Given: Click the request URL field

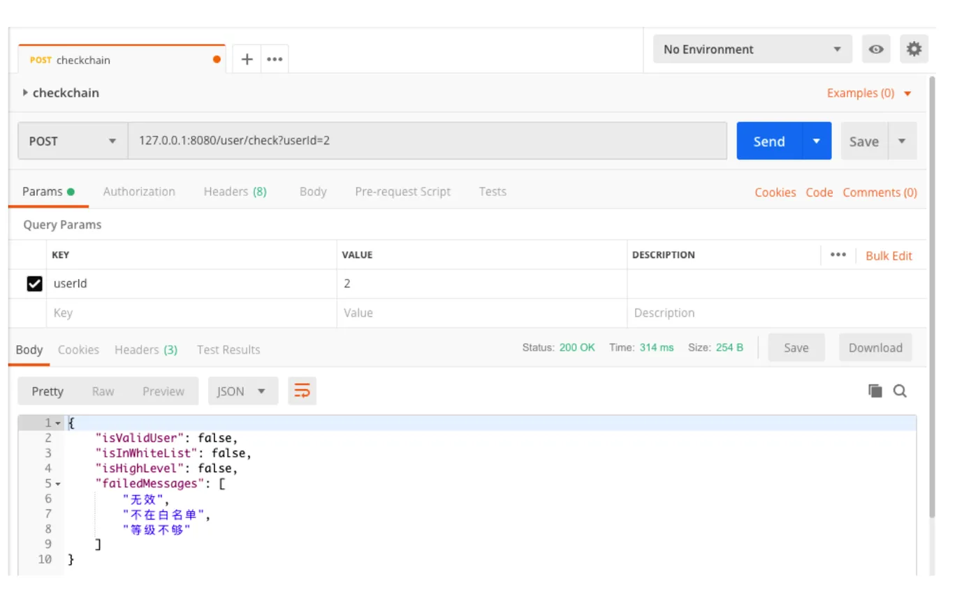Looking at the screenshot, I should (428, 141).
